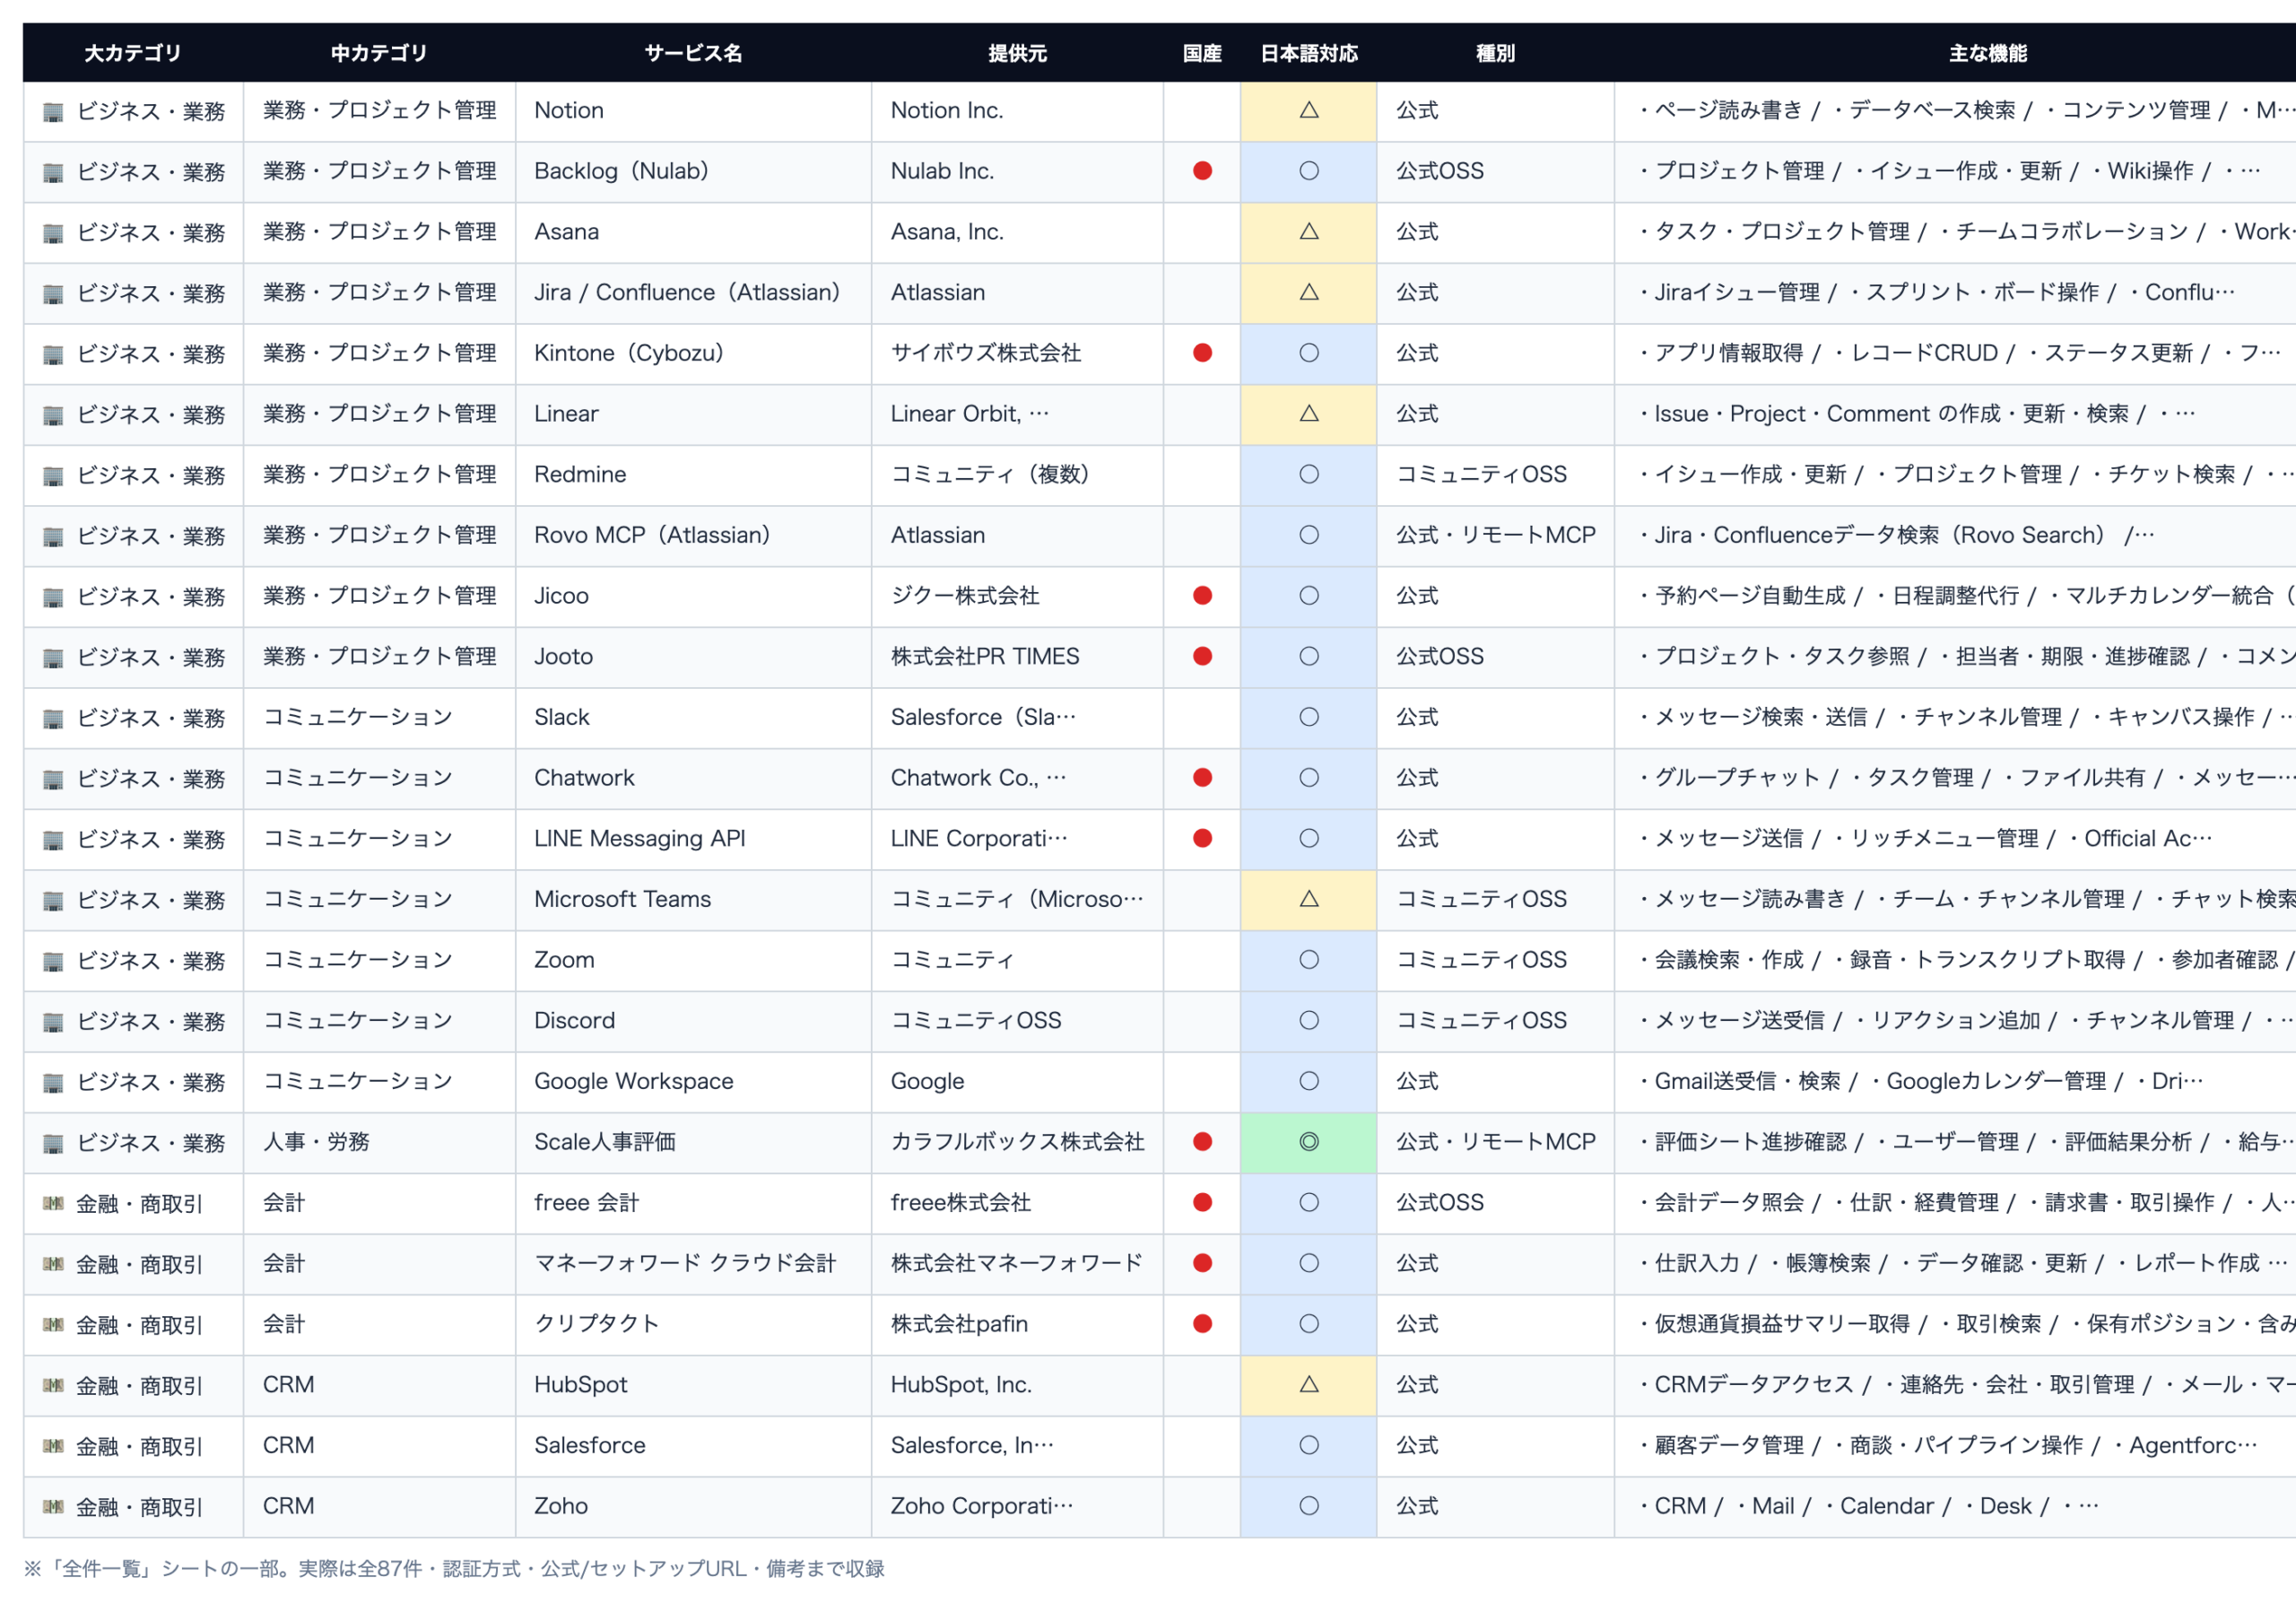Click the circle 日本語対応 mark in the Redmine row
Image resolution: width=2296 pixels, height=1604 pixels.
click(1308, 474)
